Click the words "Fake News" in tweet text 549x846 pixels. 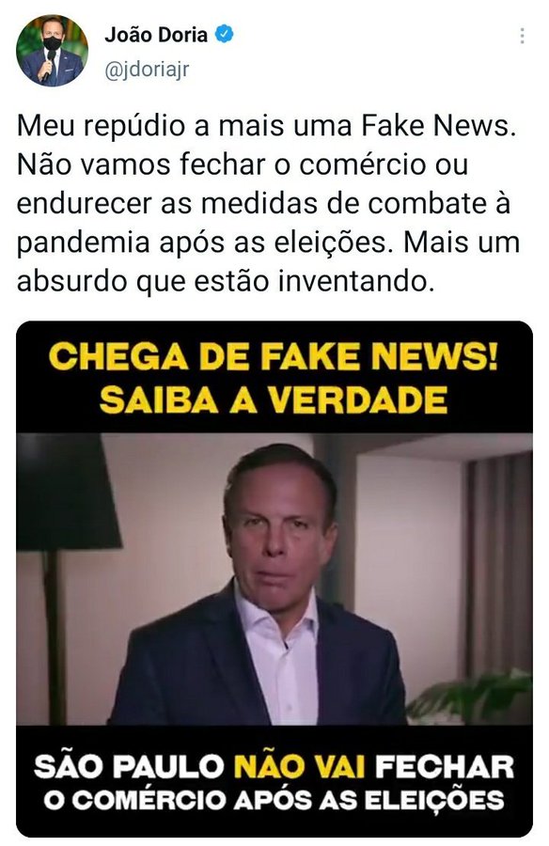click(x=434, y=126)
